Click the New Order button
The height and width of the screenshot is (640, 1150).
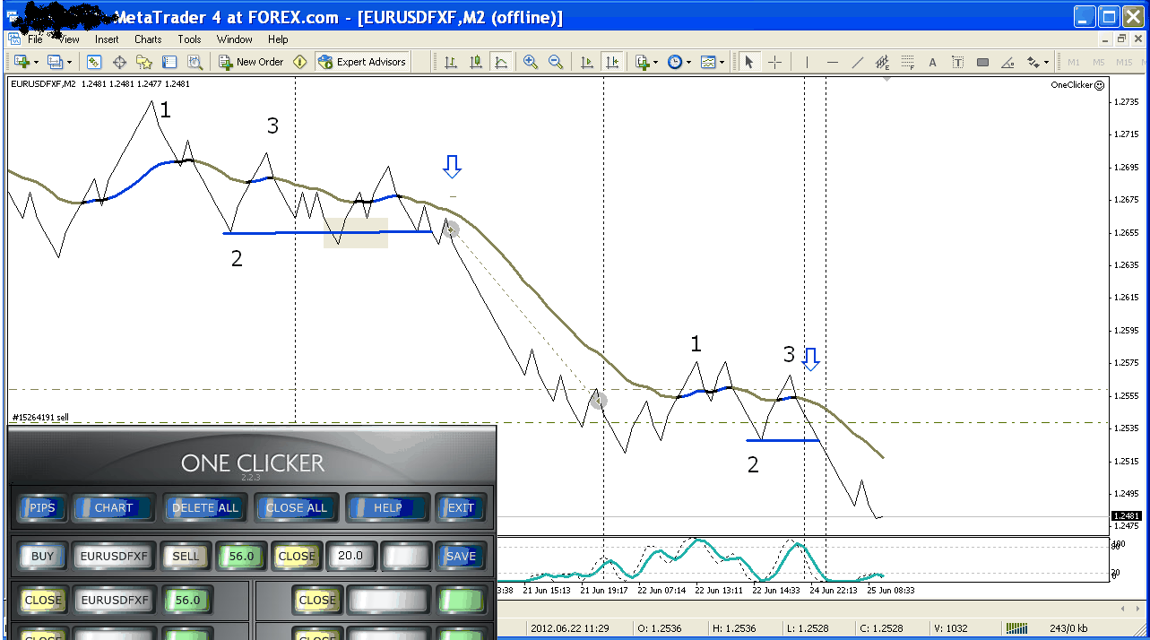click(252, 62)
